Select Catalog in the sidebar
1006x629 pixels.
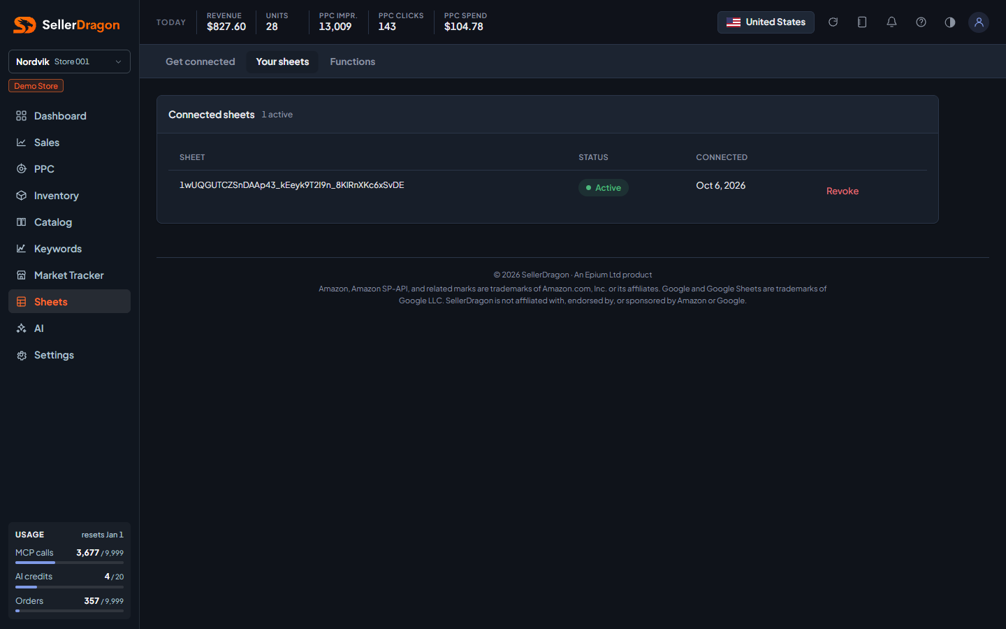click(x=69, y=222)
